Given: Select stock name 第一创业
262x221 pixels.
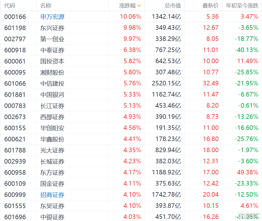Looking at the screenshot, I should 52,39.
